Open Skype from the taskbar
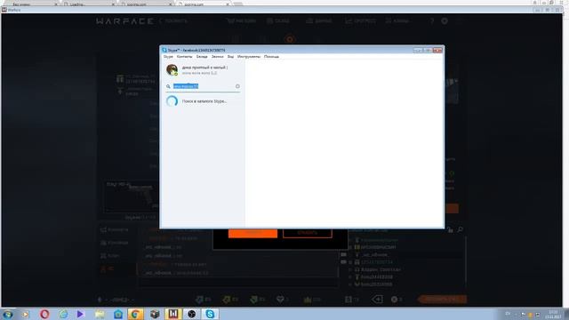The width and height of the screenshot is (569, 320). coord(210,314)
